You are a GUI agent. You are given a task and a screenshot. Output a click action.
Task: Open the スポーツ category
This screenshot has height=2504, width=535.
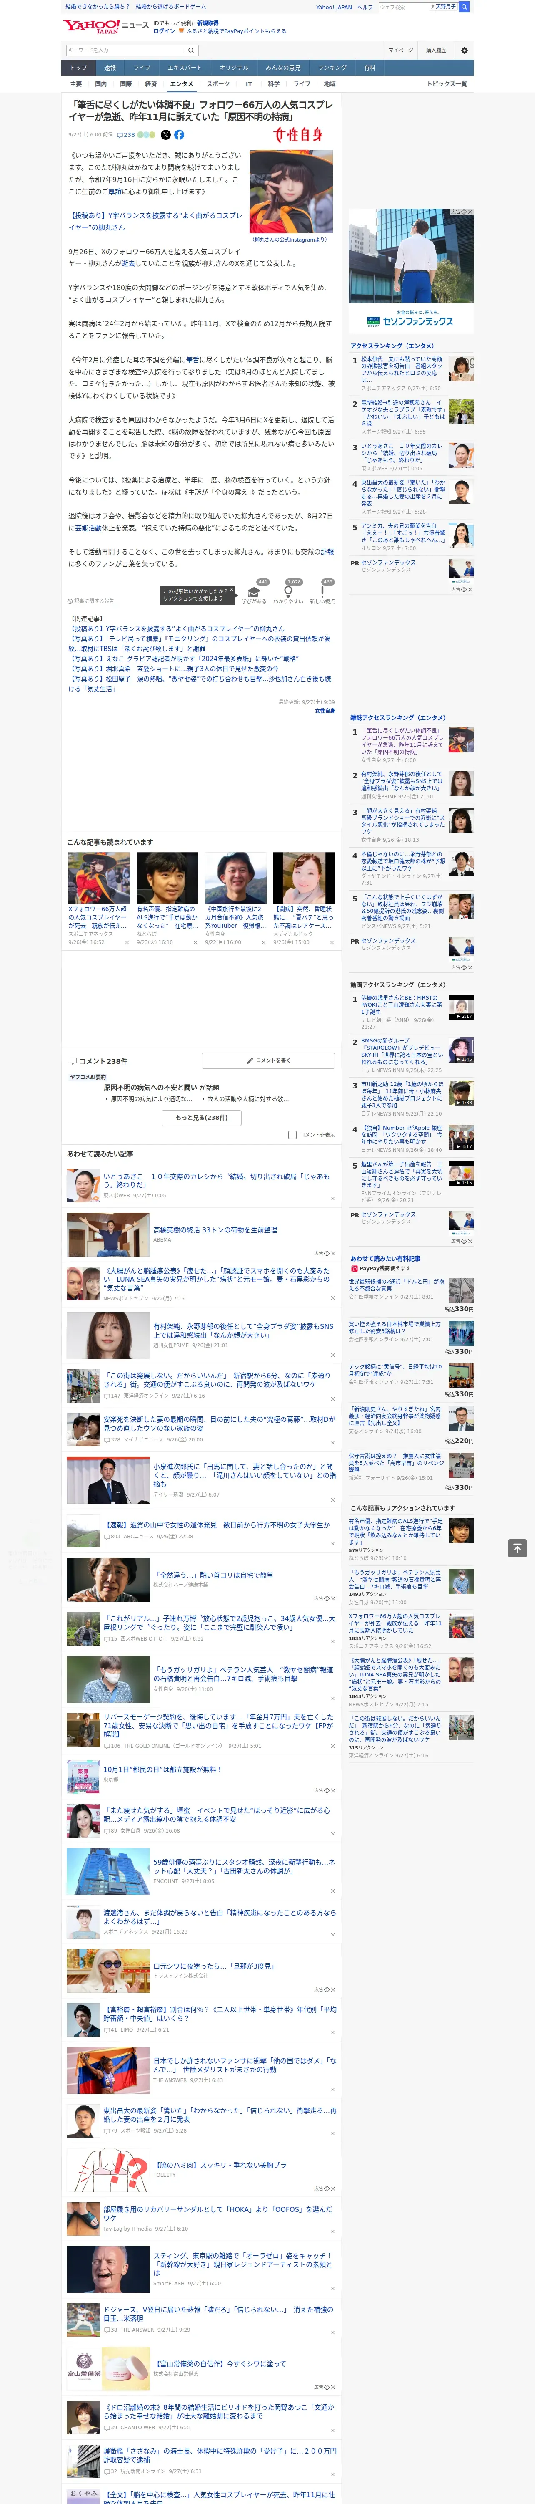coord(218,83)
